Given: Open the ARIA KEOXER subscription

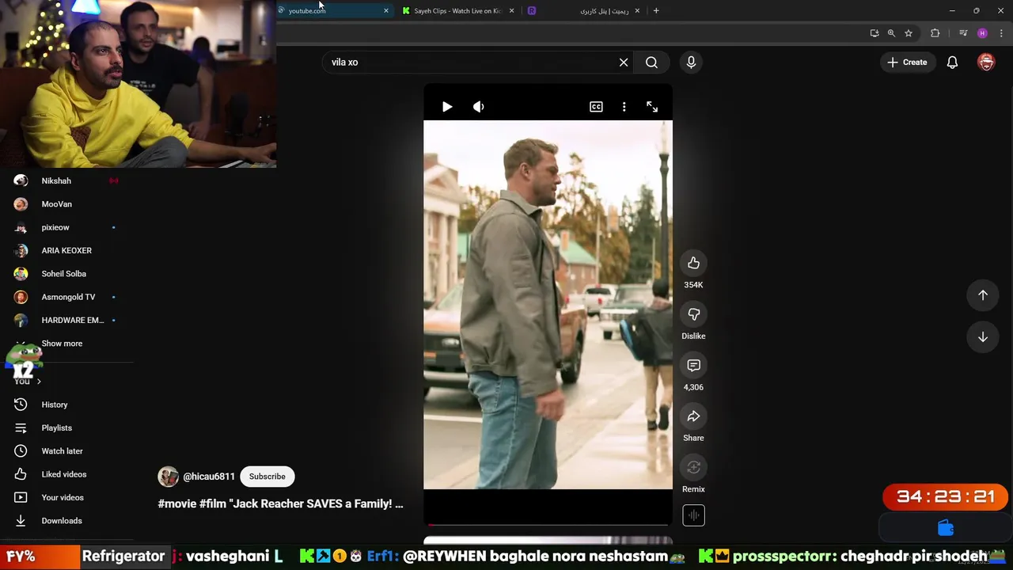Looking at the screenshot, I should tap(67, 250).
